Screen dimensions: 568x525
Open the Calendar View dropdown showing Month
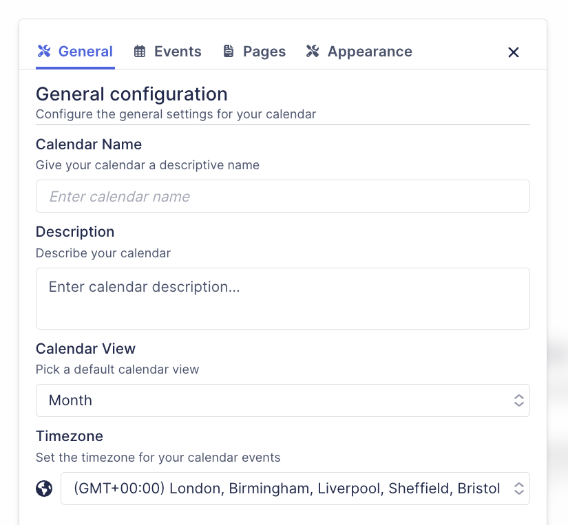282,400
